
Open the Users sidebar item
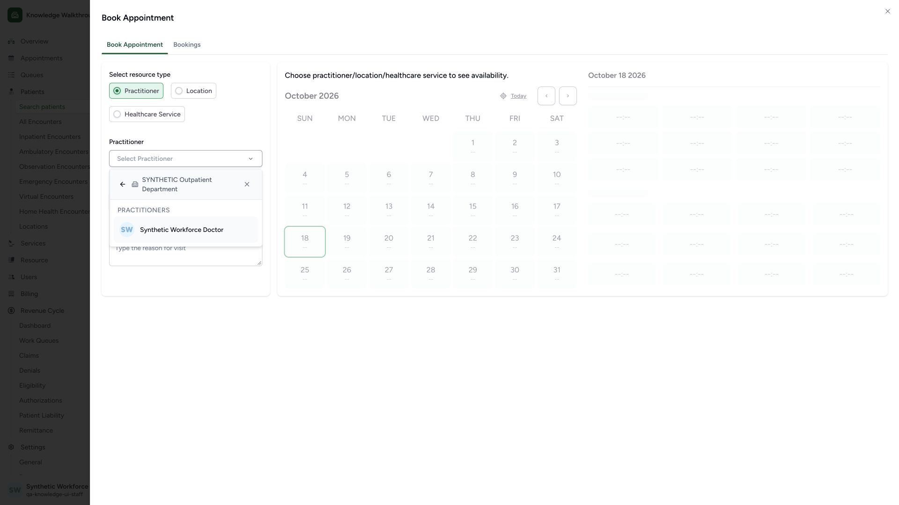pyautogui.click(x=29, y=277)
